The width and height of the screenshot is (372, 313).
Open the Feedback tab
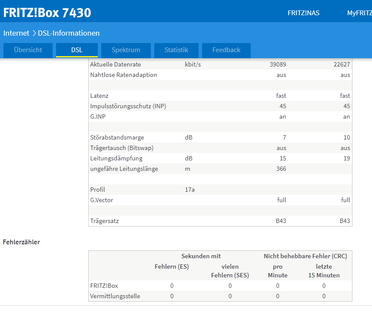coord(226,50)
